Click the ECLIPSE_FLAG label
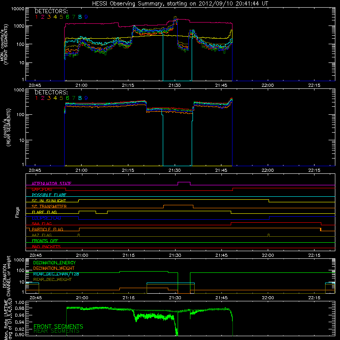Viewport: 340px width, 340px height. tap(46, 218)
